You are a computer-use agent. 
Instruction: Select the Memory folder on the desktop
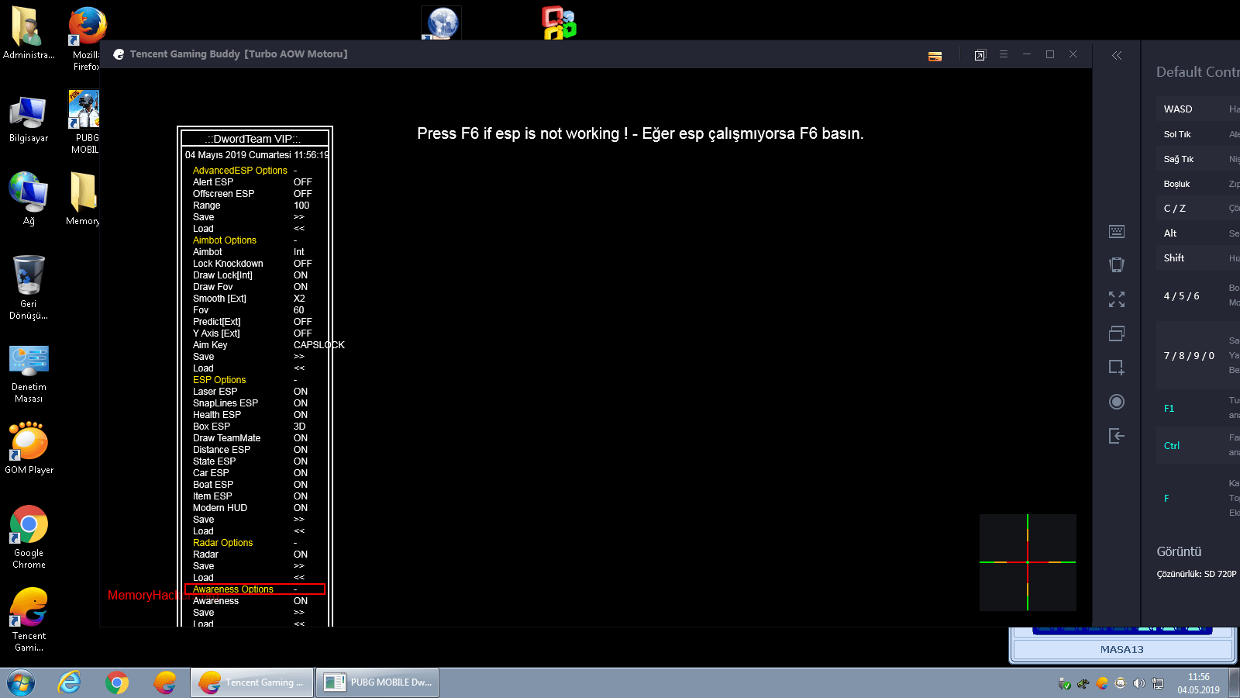[83, 199]
